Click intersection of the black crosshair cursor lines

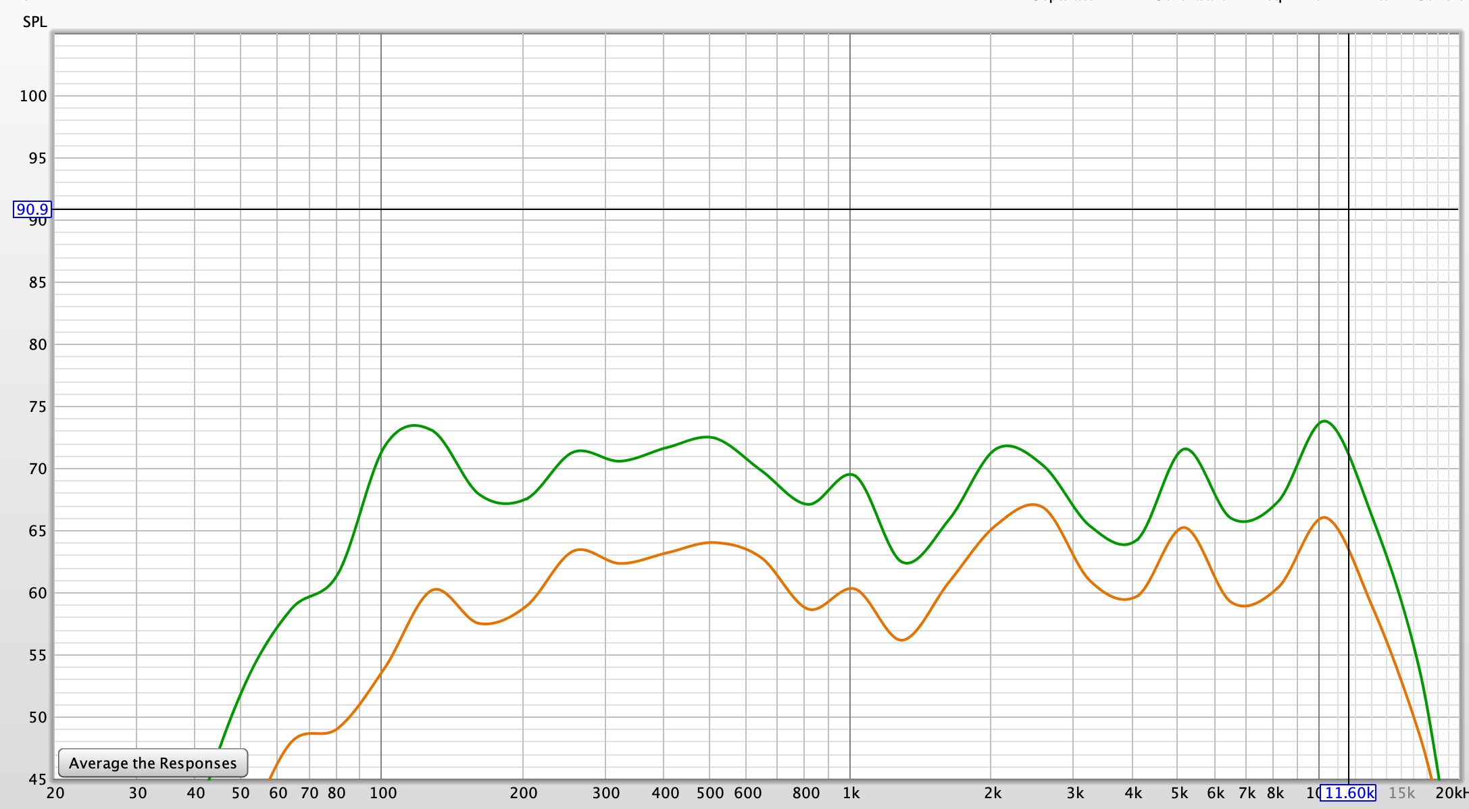click(x=1349, y=209)
